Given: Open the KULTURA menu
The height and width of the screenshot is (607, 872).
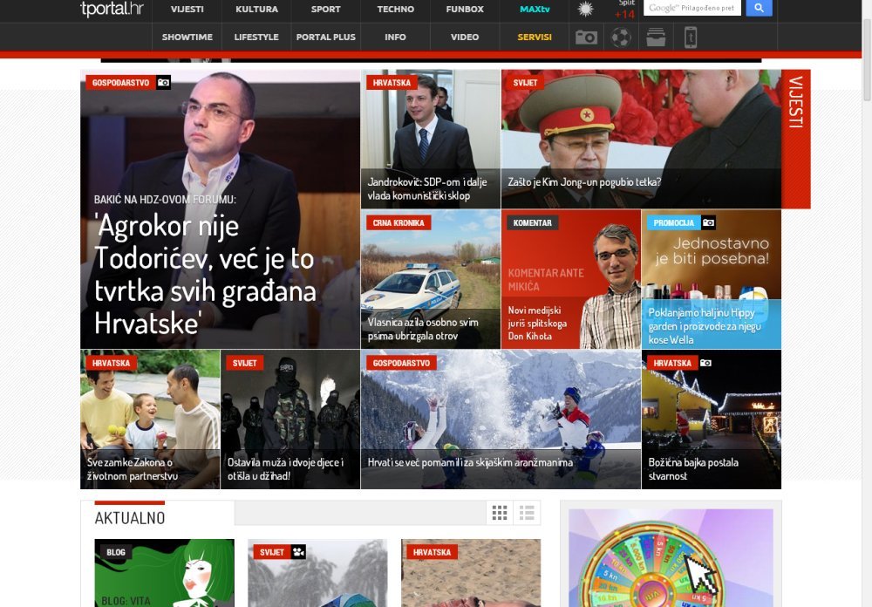Looking at the screenshot, I should (256, 10).
